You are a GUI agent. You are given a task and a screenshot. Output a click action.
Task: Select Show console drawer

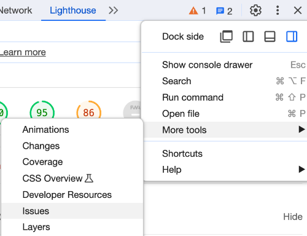click(x=224, y=65)
